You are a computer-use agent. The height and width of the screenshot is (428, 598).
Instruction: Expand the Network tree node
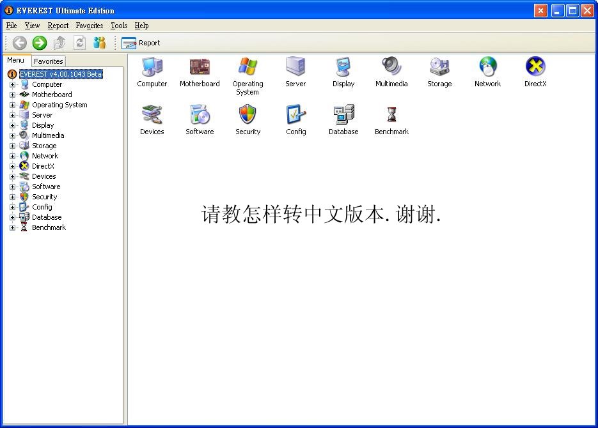[12, 156]
